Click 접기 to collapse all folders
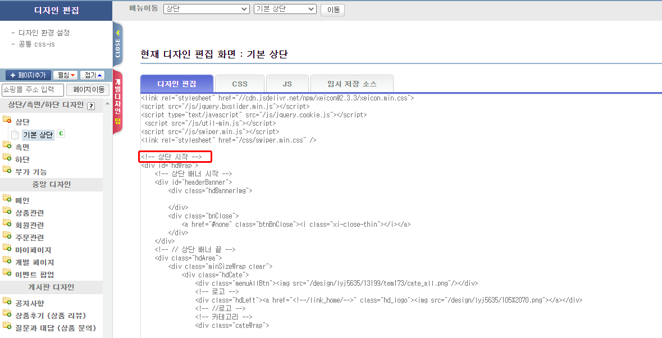Screen dimensions: 662x338 (92, 75)
